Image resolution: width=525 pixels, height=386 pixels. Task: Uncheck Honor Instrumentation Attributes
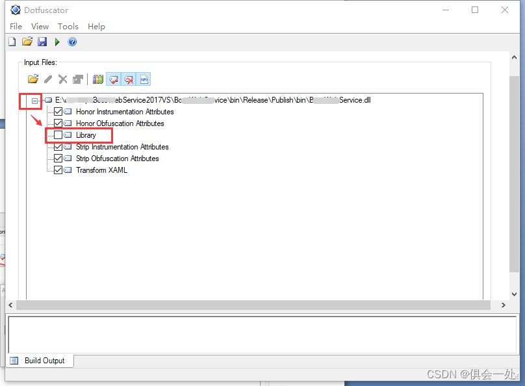58,112
